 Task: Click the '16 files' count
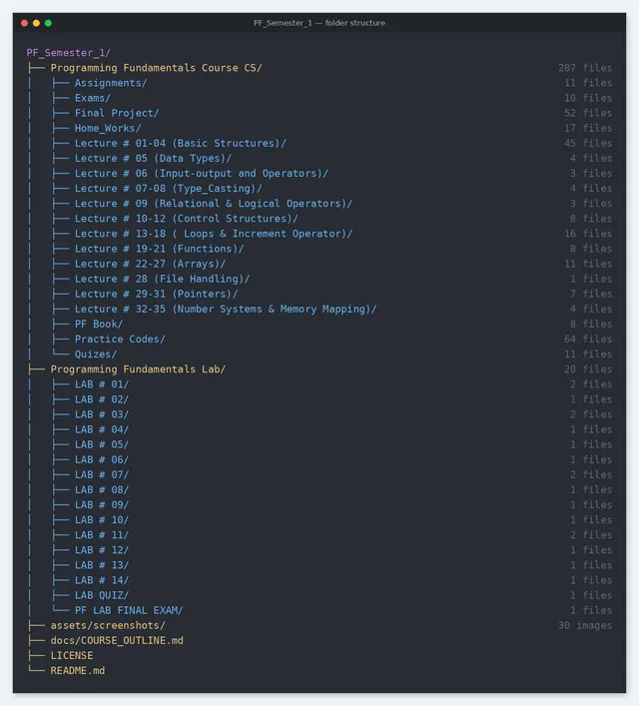588,234
